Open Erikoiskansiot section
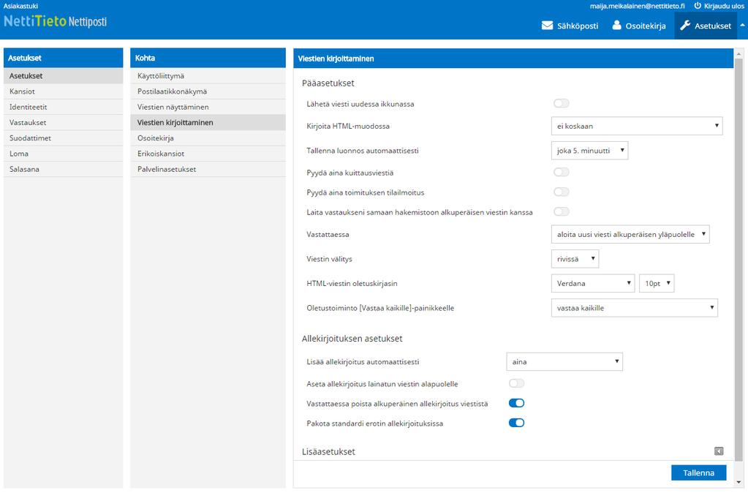This screenshot has width=748, height=493. [208, 153]
